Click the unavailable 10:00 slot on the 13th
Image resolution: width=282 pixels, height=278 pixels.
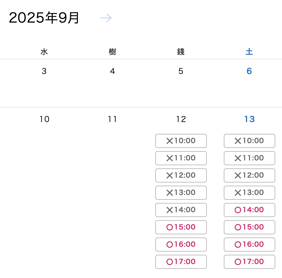point(250,141)
